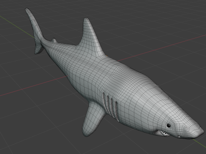Screen dimensions: 206x154
Task: Select the shark's black eye
Action: [169, 126]
